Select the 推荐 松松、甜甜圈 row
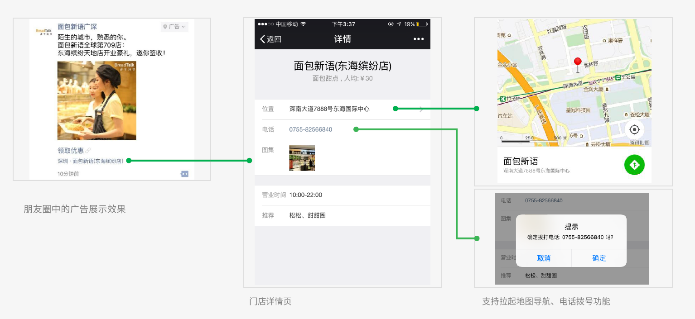This screenshot has width=695, height=319. (x=342, y=216)
